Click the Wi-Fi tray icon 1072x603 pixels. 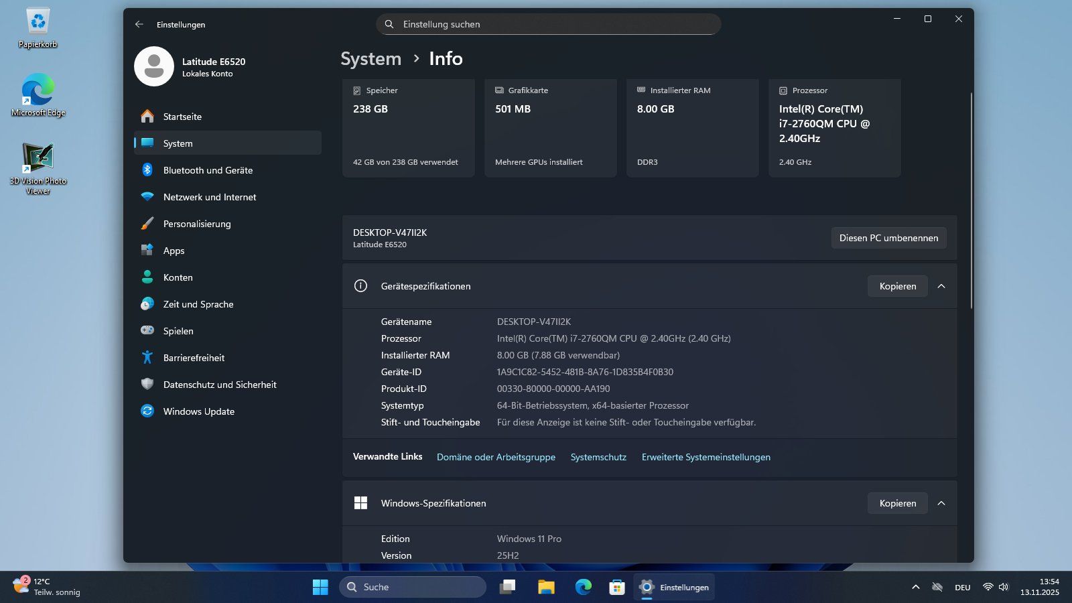click(x=988, y=587)
